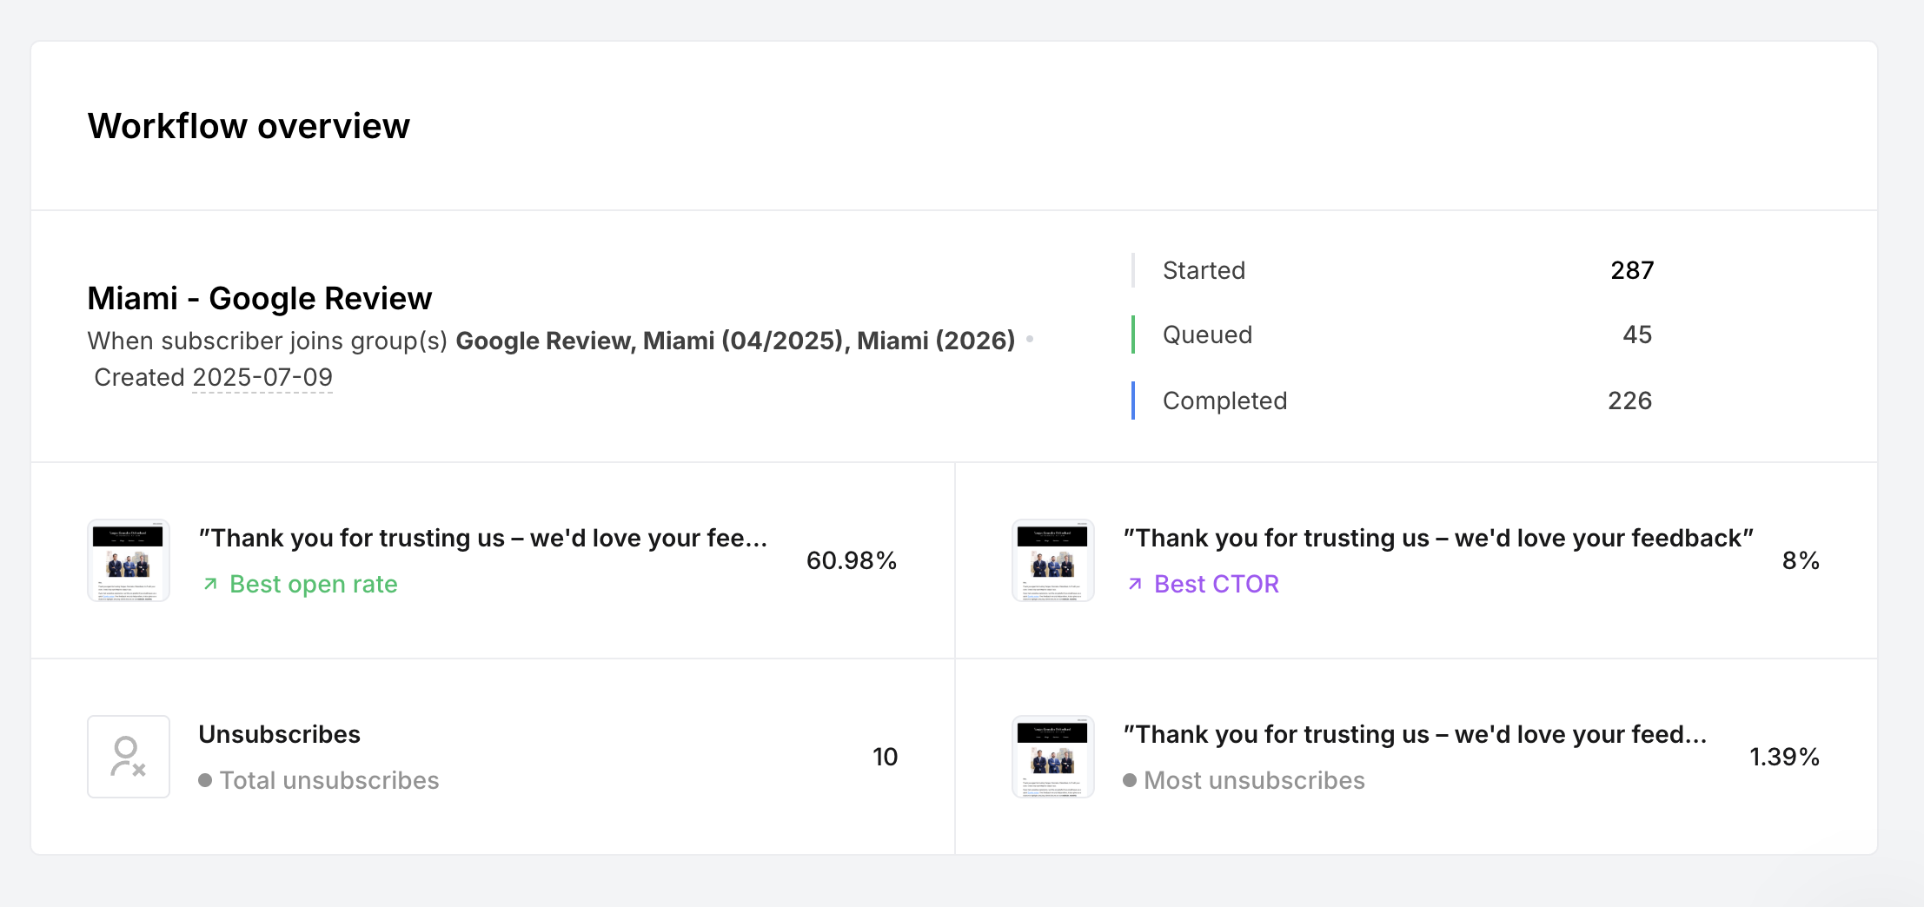Click the green bar next to Queued
This screenshot has height=907, width=1924.
point(1133,334)
